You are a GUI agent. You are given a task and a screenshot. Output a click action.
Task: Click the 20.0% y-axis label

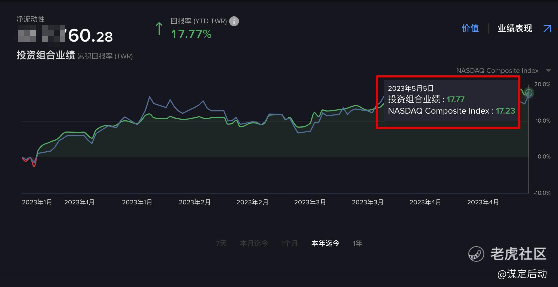pyautogui.click(x=542, y=84)
